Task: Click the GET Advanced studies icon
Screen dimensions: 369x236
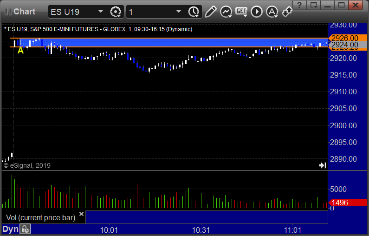Action: [x=241, y=12]
